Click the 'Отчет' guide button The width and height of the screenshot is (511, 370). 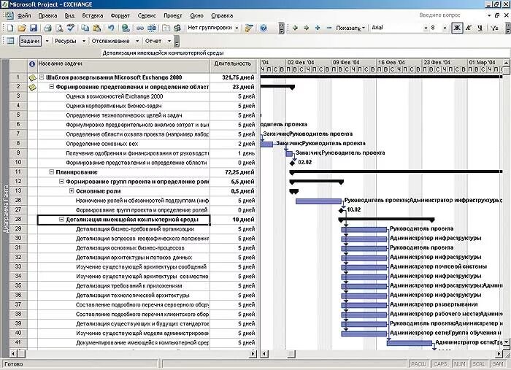(x=153, y=41)
